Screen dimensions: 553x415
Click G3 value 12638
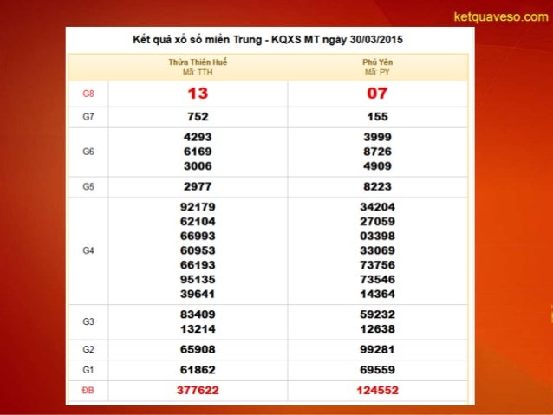pyautogui.click(x=377, y=329)
